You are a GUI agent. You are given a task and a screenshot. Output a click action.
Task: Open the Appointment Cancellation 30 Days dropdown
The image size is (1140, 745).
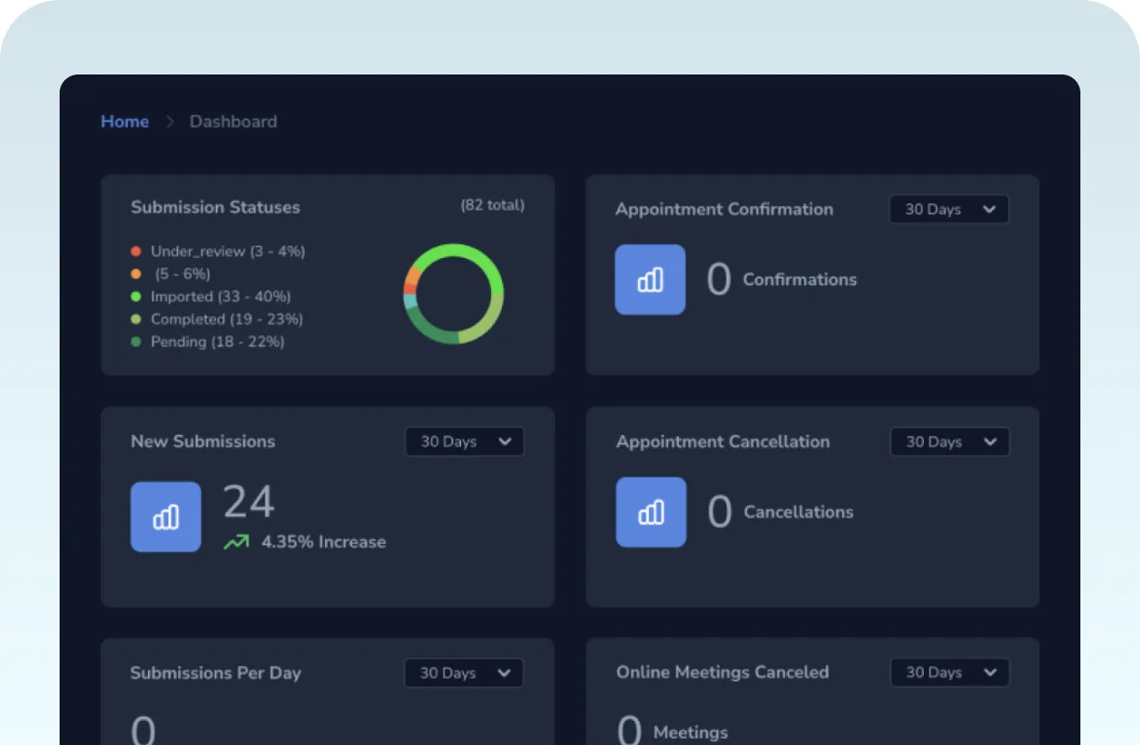click(950, 441)
